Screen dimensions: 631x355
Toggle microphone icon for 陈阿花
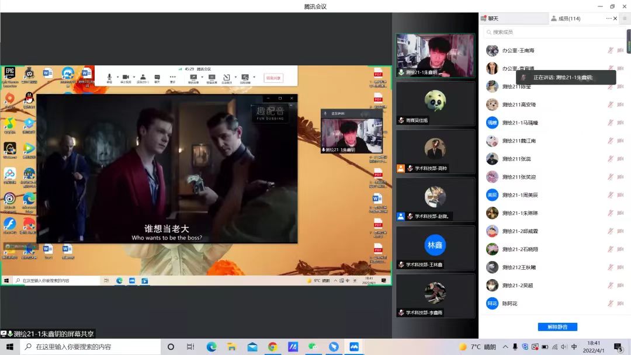coord(611,304)
